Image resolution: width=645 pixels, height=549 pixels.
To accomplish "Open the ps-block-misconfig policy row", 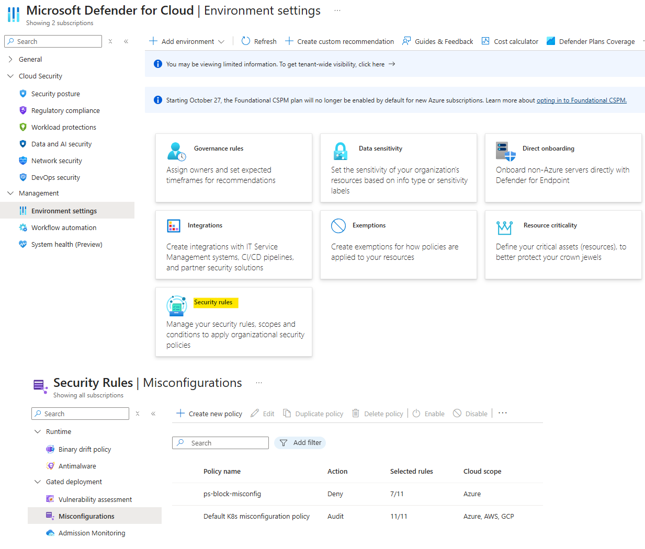I will pos(358,494).
